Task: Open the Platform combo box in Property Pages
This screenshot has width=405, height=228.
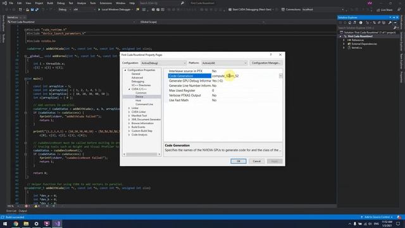Action: pyautogui.click(x=224, y=63)
